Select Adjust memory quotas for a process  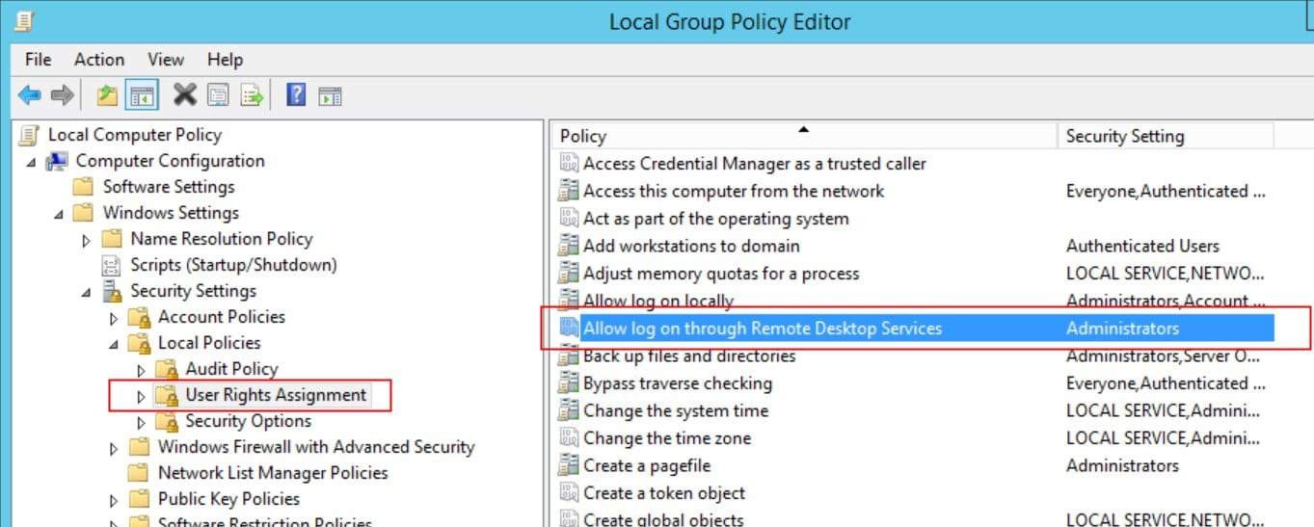(x=721, y=274)
